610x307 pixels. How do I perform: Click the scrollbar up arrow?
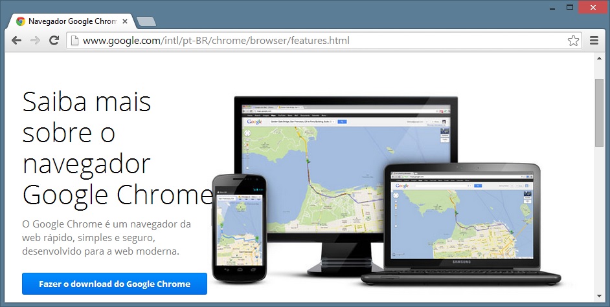[599, 58]
